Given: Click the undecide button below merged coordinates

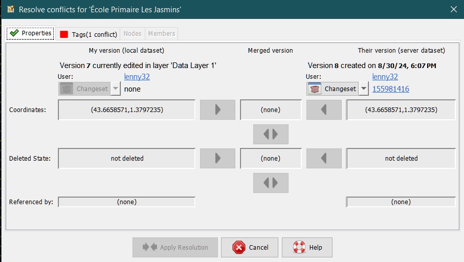Looking at the screenshot, I should (271, 134).
